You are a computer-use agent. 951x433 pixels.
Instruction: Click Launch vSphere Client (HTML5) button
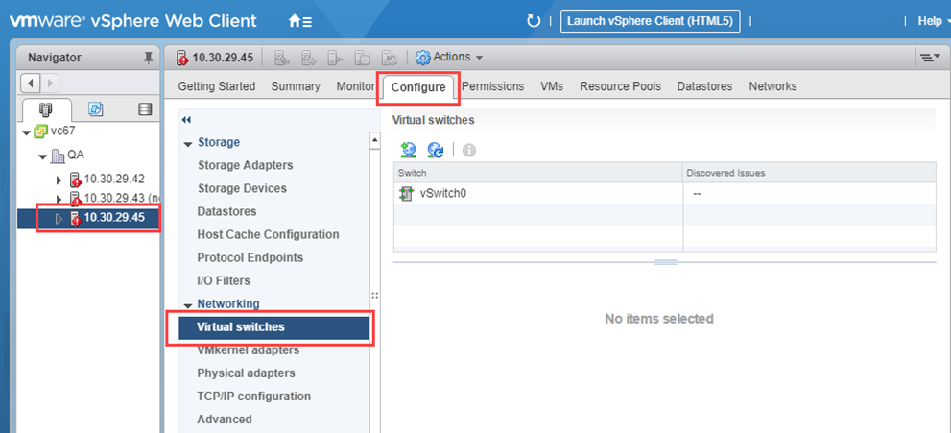(649, 20)
